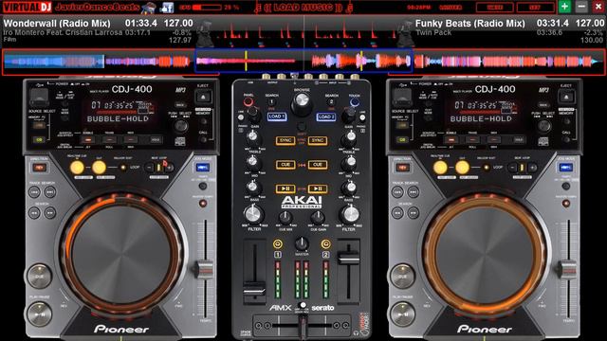The image size is (607, 341).
Task: Click the green plus button in the top bar
Action: [564, 7]
